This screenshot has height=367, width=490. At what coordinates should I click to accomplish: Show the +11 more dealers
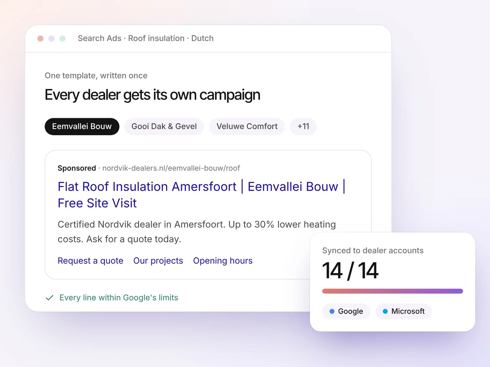point(303,126)
